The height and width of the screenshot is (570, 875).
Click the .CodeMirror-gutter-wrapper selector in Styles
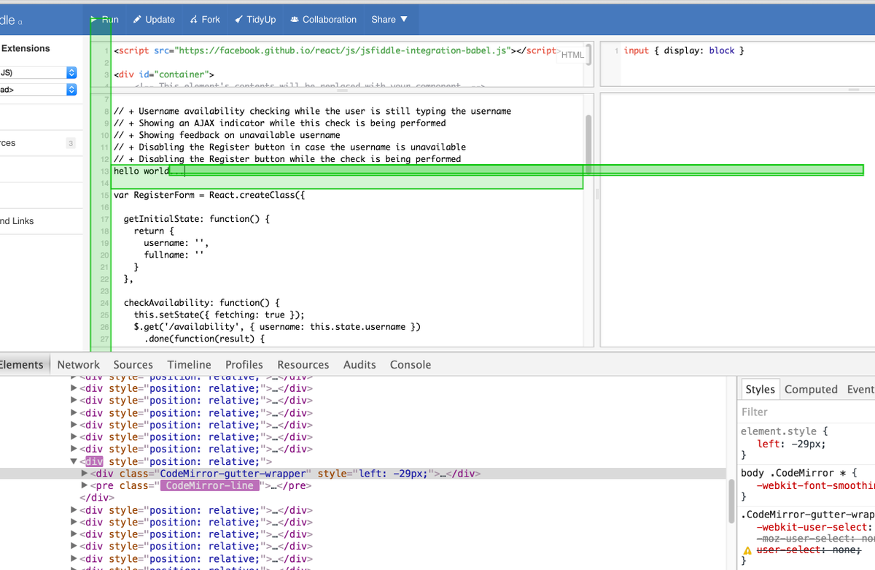pyautogui.click(x=808, y=515)
